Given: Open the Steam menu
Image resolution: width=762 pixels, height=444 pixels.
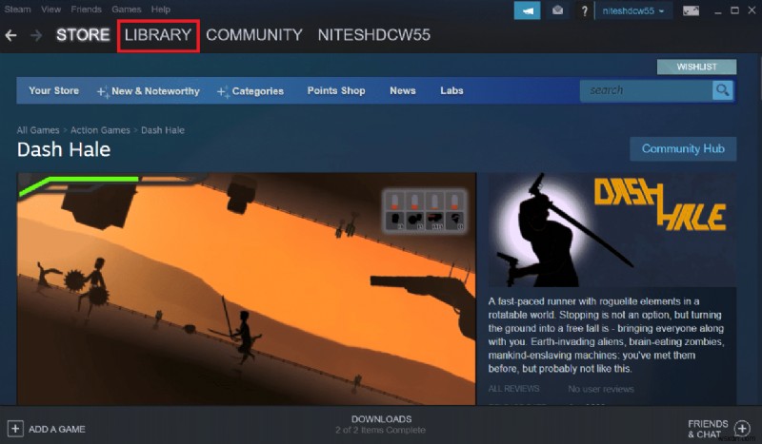Looking at the screenshot, I should pos(17,10).
